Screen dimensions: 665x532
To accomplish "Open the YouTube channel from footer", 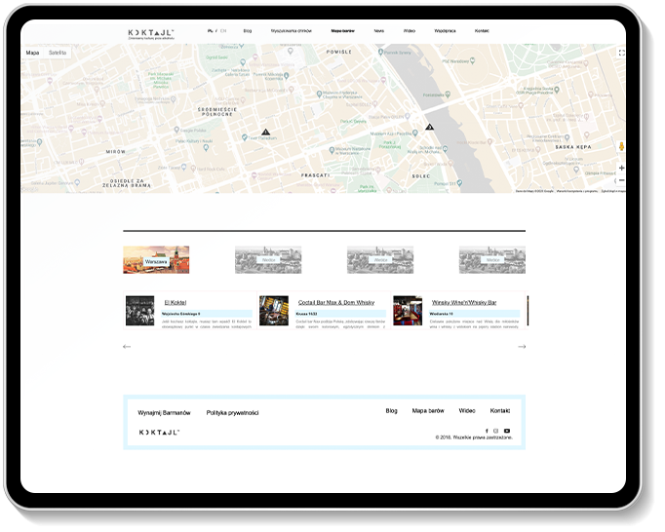I will click(x=507, y=431).
